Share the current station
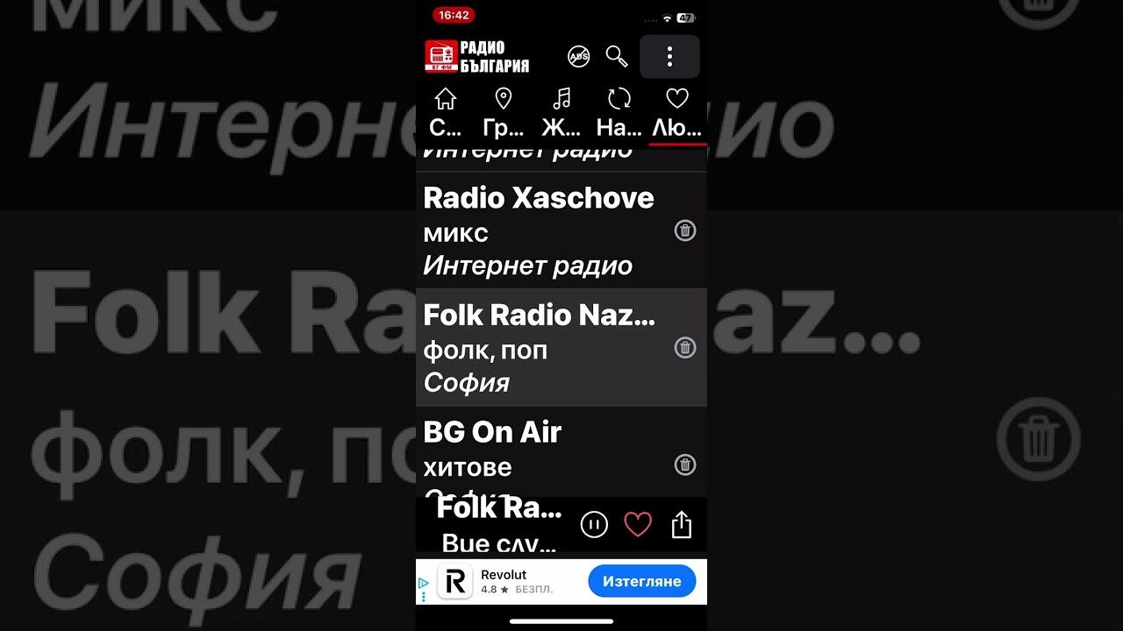The height and width of the screenshot is (631, 1123). [682, 525]
